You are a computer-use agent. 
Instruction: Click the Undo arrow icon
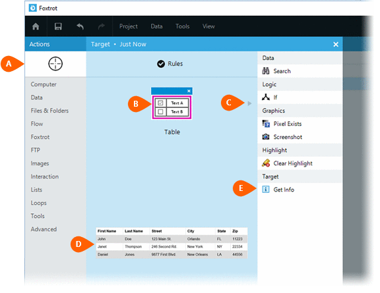(x=80, y=26)
